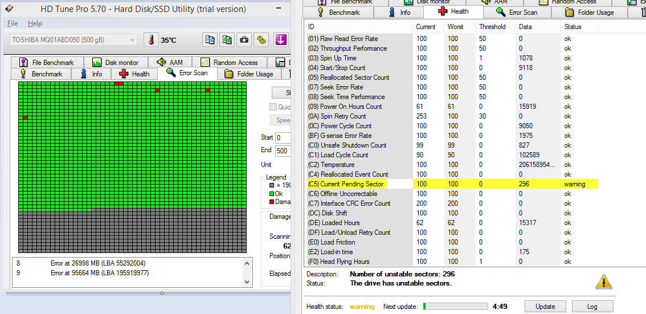Click the yellow 'warning' status cell
This screenshot has height=314, width=646.
(x=579, y=184)
